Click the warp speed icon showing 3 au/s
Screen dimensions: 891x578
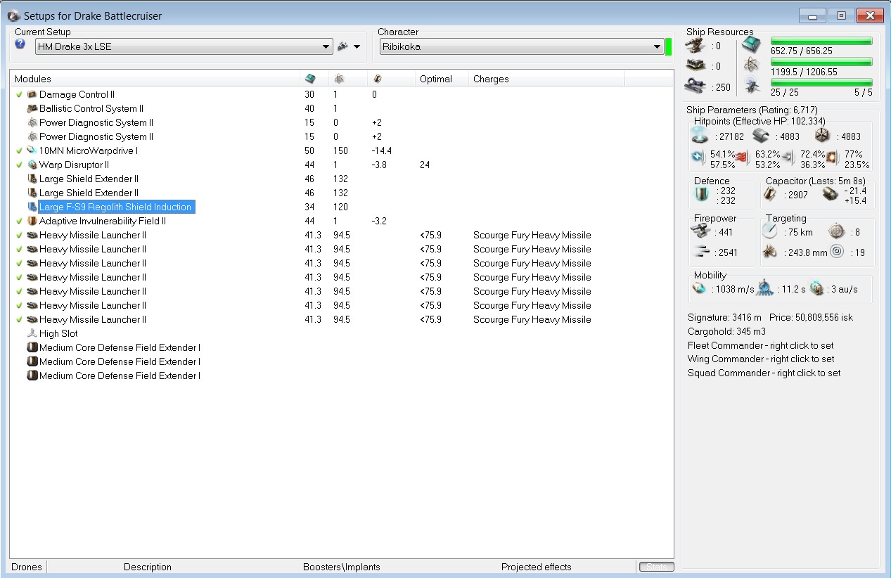coord(816,289)
